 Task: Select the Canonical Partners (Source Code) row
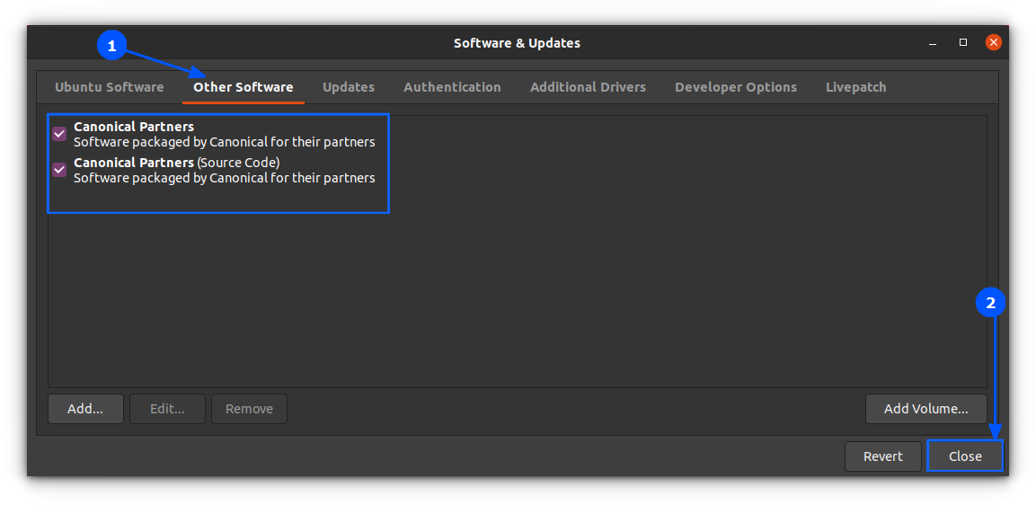click(518, 170)
